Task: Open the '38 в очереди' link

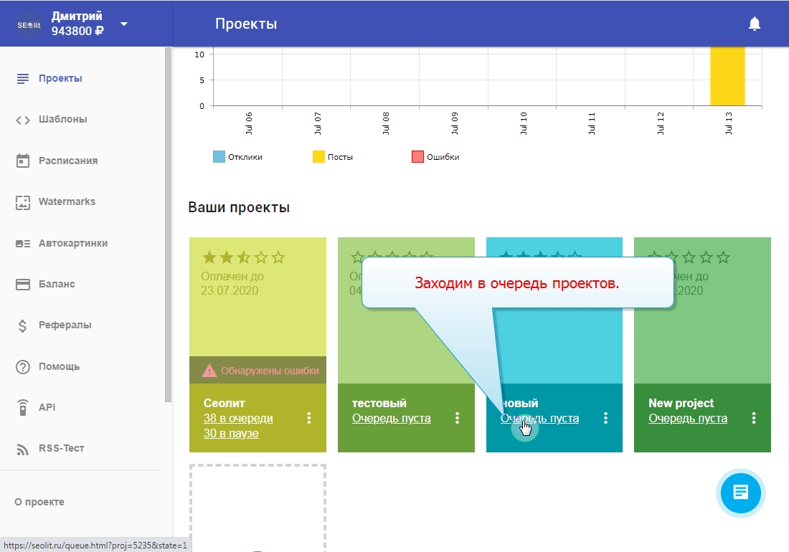Action: point(238,419)
